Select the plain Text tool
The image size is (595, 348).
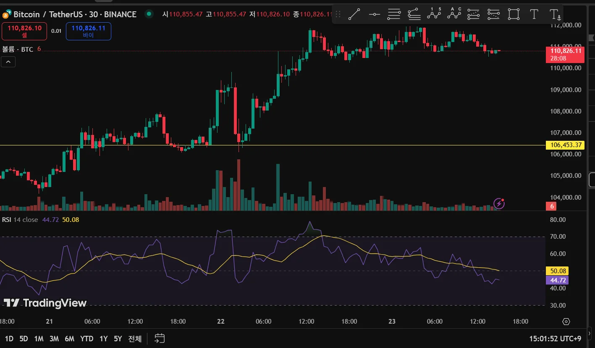(534, 14)
